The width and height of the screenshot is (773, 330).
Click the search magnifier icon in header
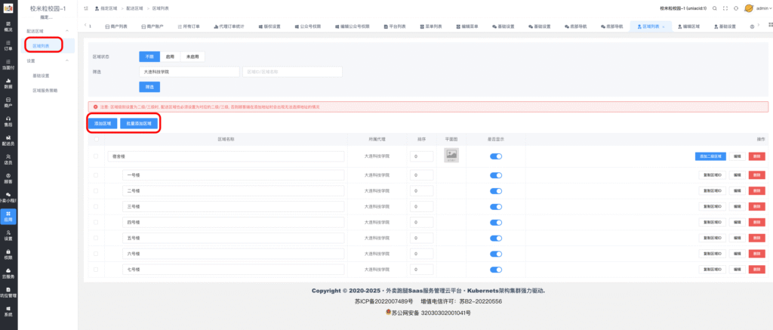point(715,8)
